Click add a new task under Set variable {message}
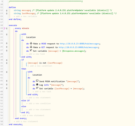Screen dimensions: 135x126 pyautogui.click(x=36, y=54)
